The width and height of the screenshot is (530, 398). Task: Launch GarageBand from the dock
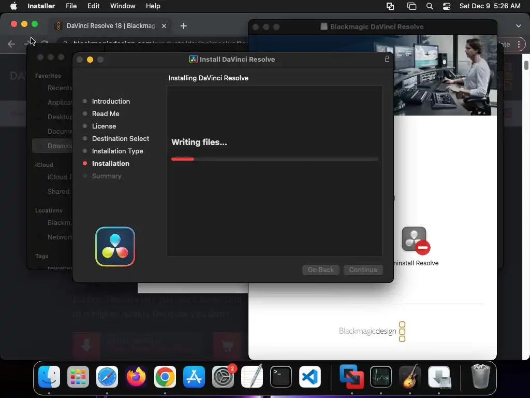pos(410,377)
